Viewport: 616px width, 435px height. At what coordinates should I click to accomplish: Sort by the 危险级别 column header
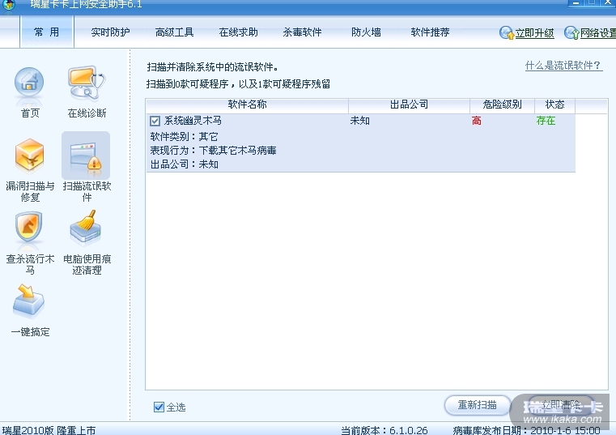[x=502, y=104]
